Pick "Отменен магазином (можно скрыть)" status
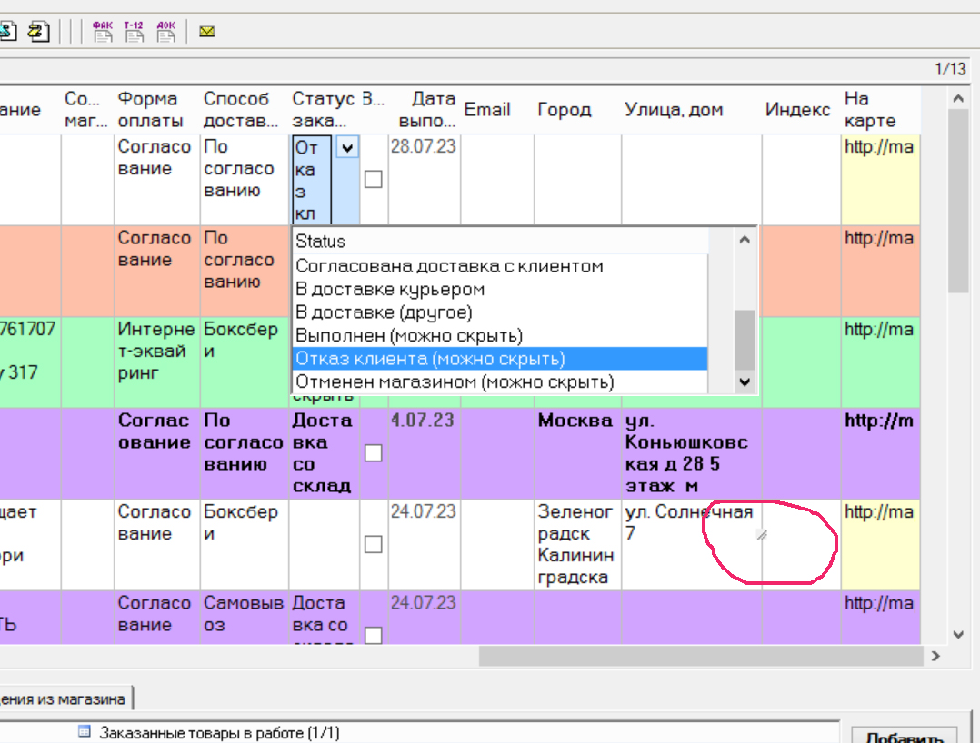 tap(455, 382)
